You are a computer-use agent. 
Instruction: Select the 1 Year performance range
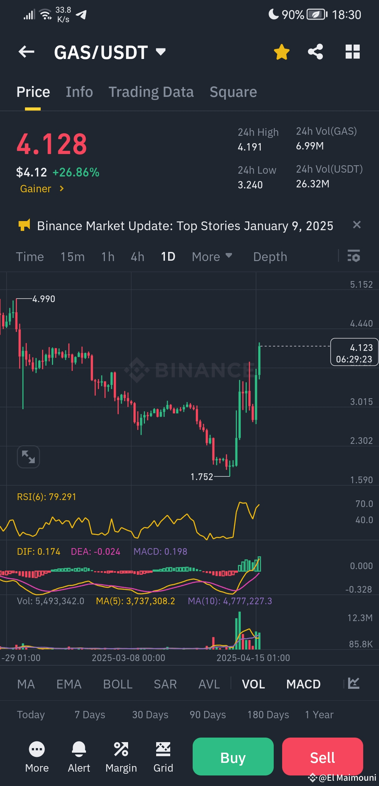coord(319,715)
